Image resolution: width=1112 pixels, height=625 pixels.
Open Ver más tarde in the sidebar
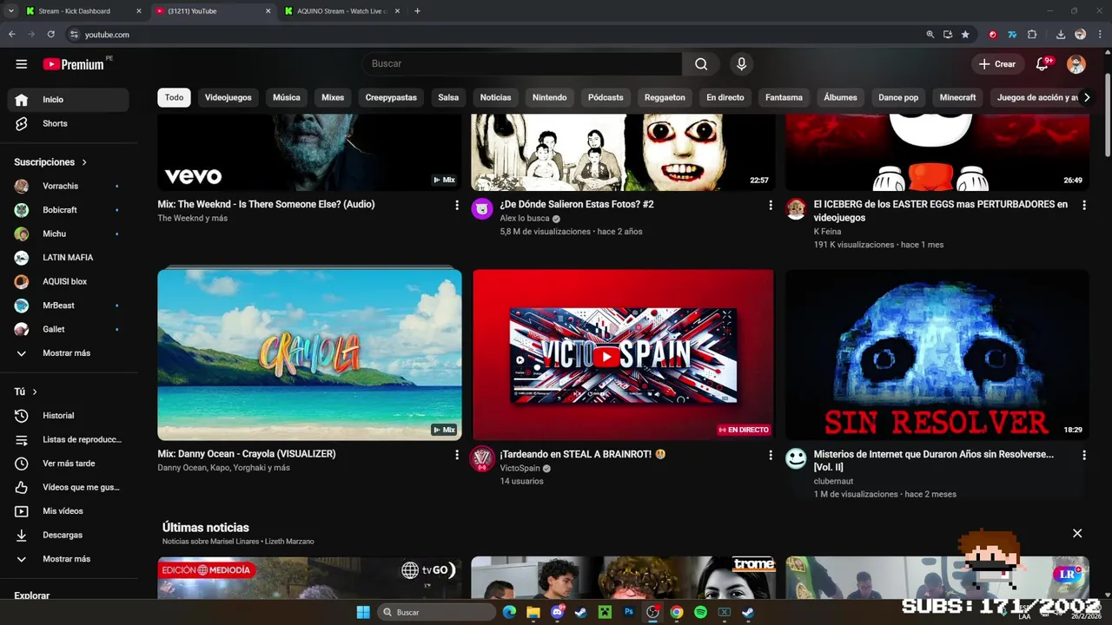(68, 464)
